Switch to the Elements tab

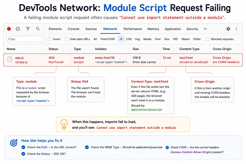[x=55, y=29]
